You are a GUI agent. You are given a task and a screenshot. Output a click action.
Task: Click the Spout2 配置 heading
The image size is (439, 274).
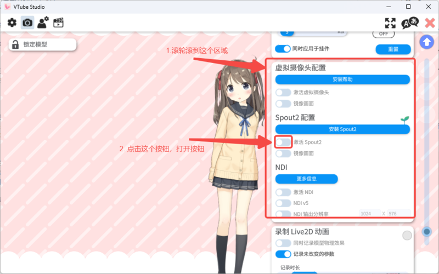click(295, 117)
